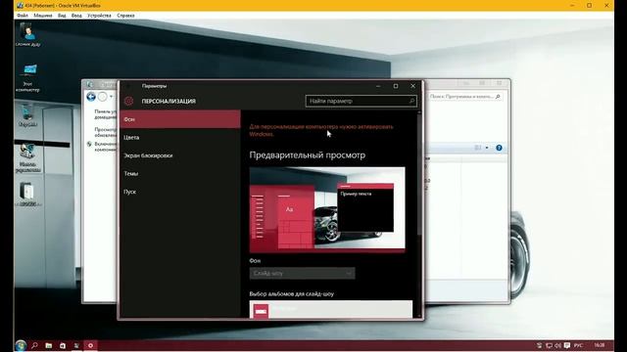The height and width of the screenshot is (352, 627).
Task: Click the Back arrow in Control Panel window
Action: point(91,97)
